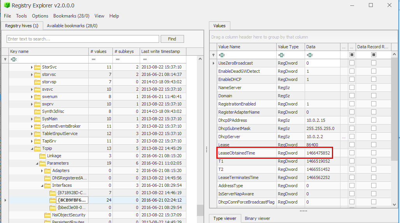Viewport: 400px width, 223px height.
Task: Click the Adapters folder icon
Action: tap(47, 170)
